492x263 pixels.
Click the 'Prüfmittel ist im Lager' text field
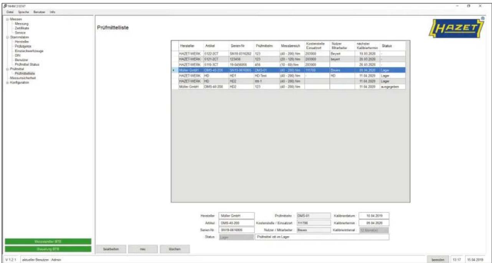click(x=322, y=237)
